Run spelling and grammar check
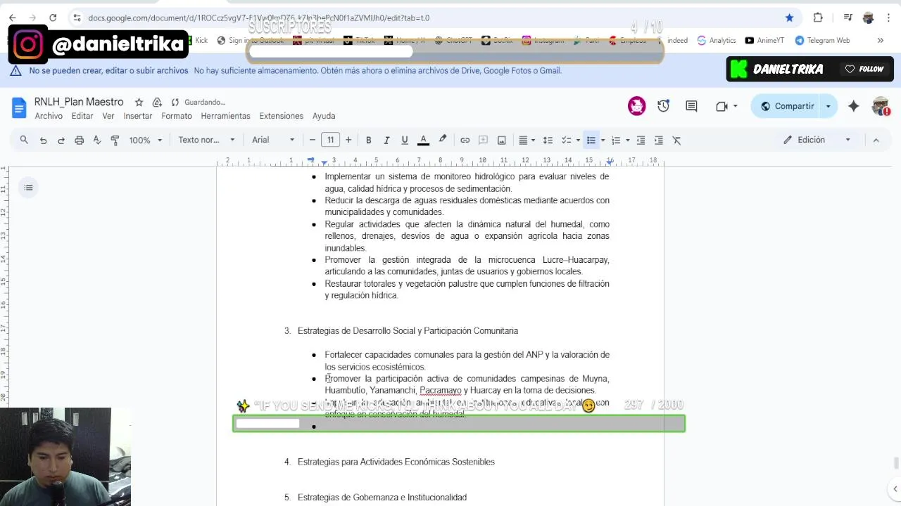 click(x=97, y=140)
